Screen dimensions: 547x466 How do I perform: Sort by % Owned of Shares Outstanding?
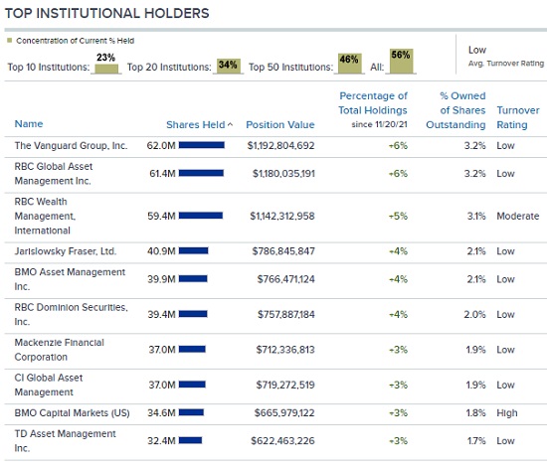click(x=456, y=110)
